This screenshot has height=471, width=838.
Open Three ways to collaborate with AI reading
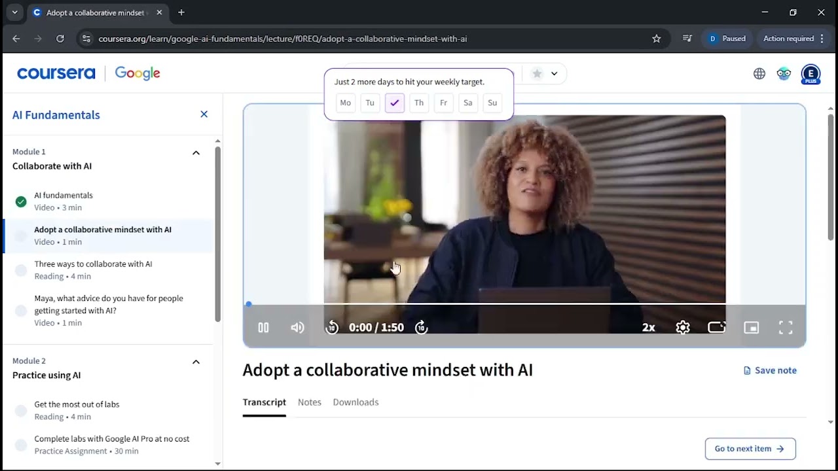click(108, 270)
